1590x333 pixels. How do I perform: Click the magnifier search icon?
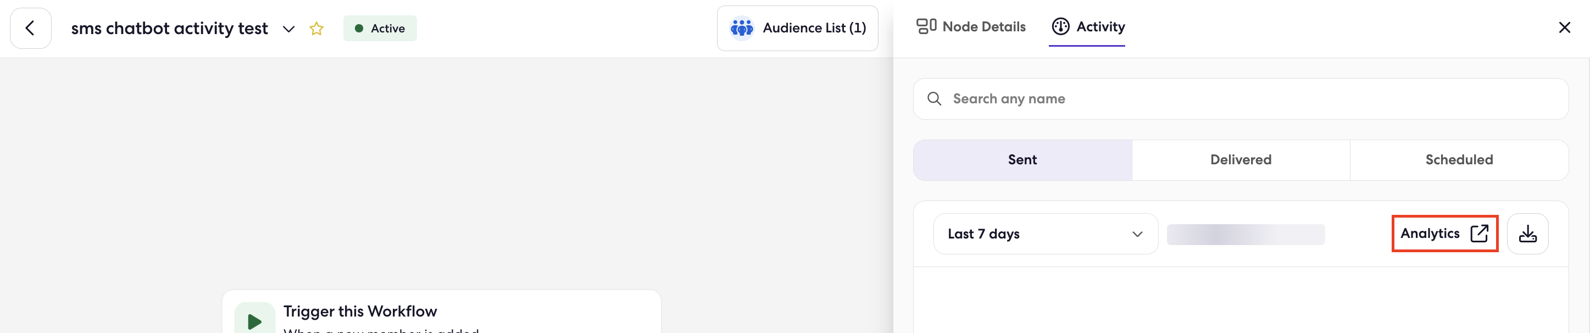[934, 99]
